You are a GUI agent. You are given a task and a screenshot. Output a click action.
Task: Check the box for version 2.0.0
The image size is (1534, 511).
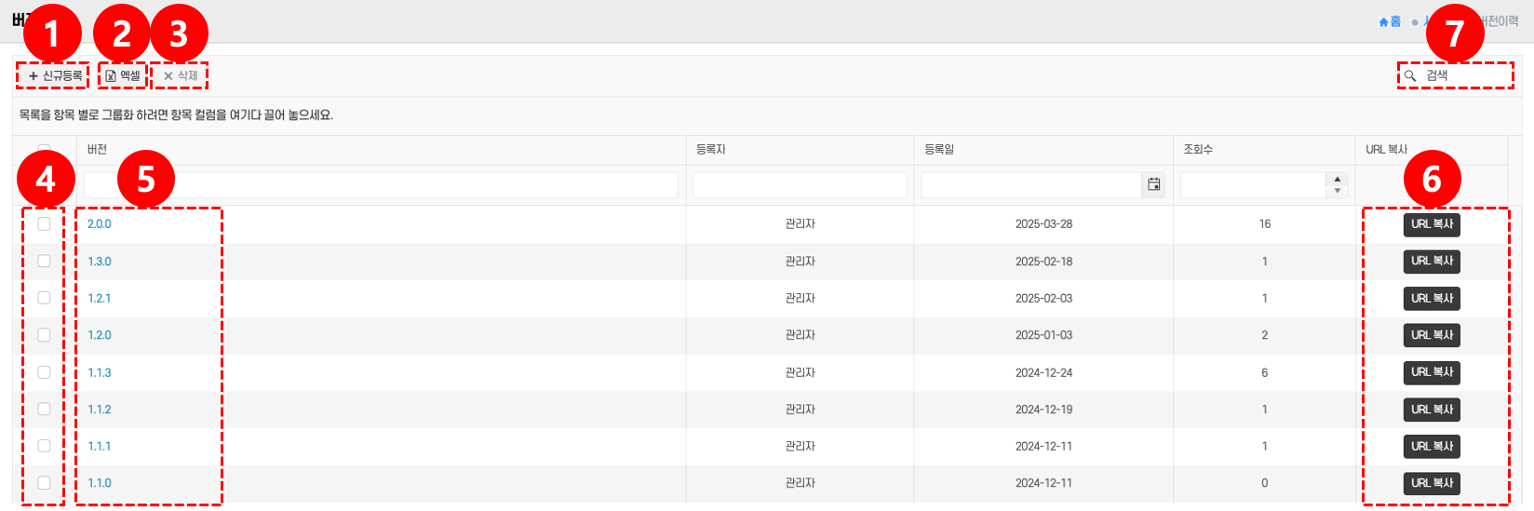point(44,224)
